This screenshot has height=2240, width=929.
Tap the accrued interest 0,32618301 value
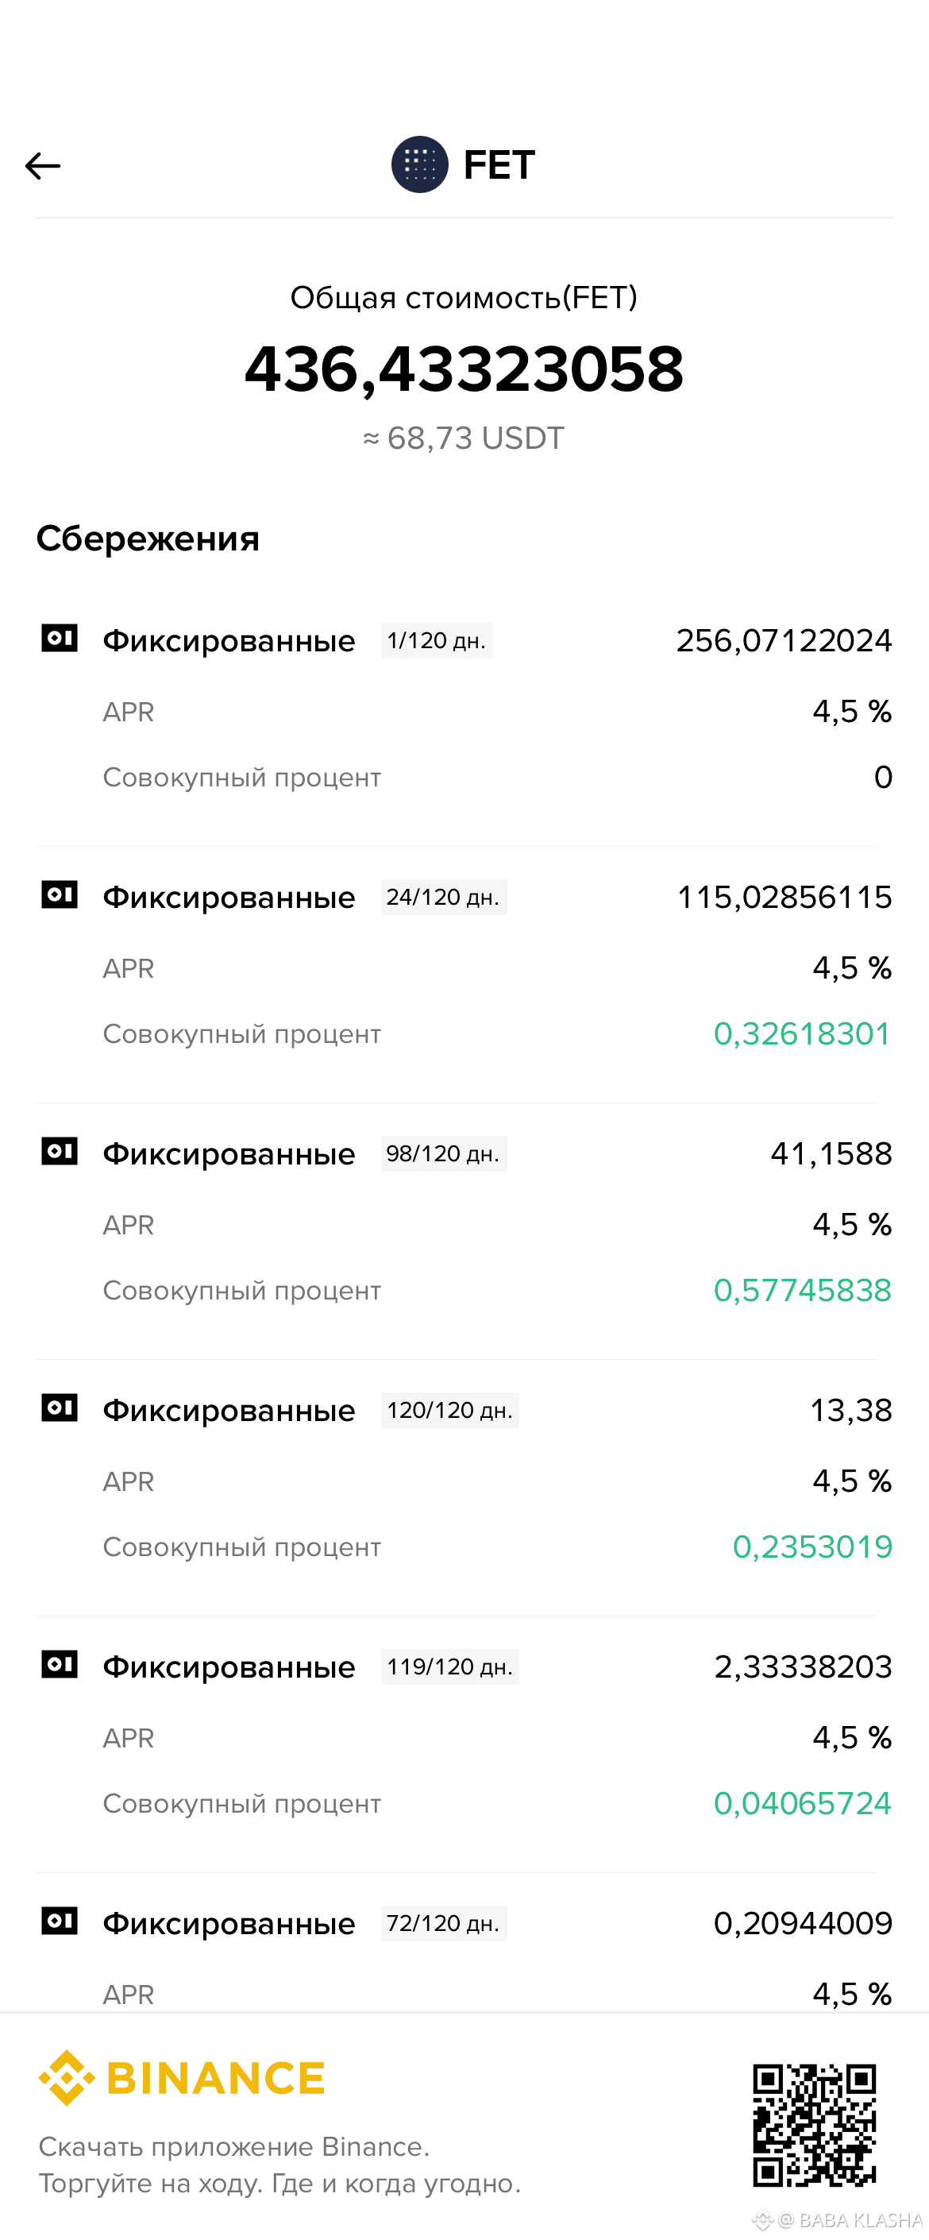[x=802, y=1034]
